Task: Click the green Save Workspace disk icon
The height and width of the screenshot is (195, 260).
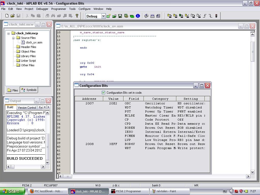Action: pyautogui.click(x=120, y=16)
